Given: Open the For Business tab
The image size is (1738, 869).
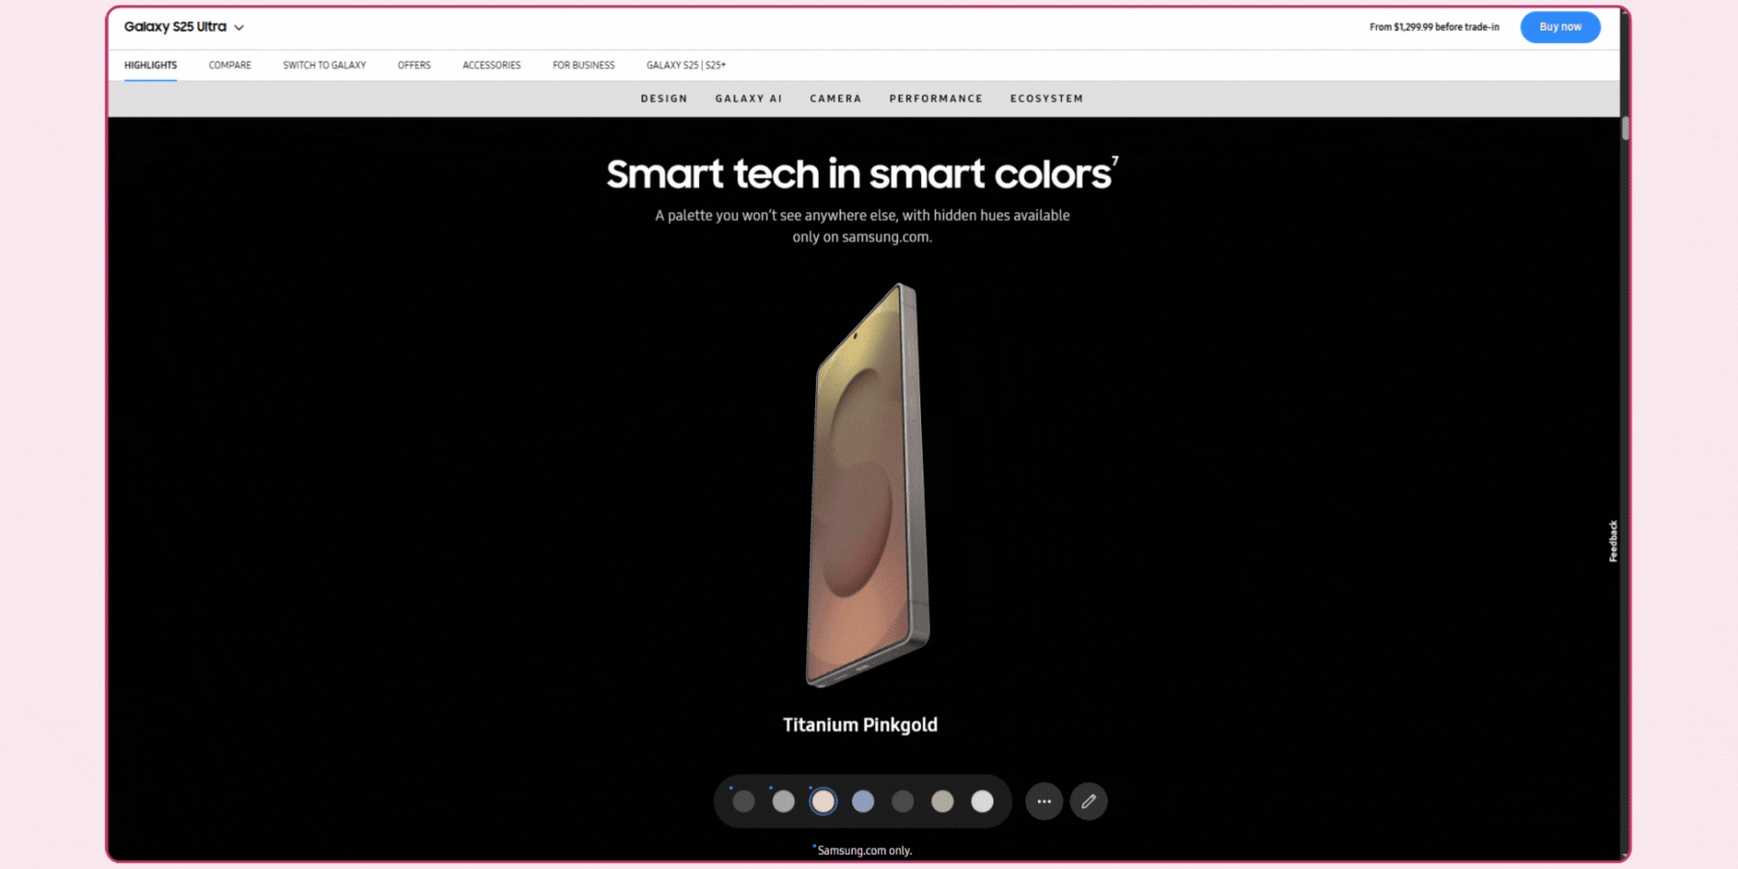Looking at the screenshot, I should tap(583, 66).
